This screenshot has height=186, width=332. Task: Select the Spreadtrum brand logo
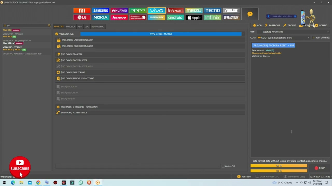(231, 18)
